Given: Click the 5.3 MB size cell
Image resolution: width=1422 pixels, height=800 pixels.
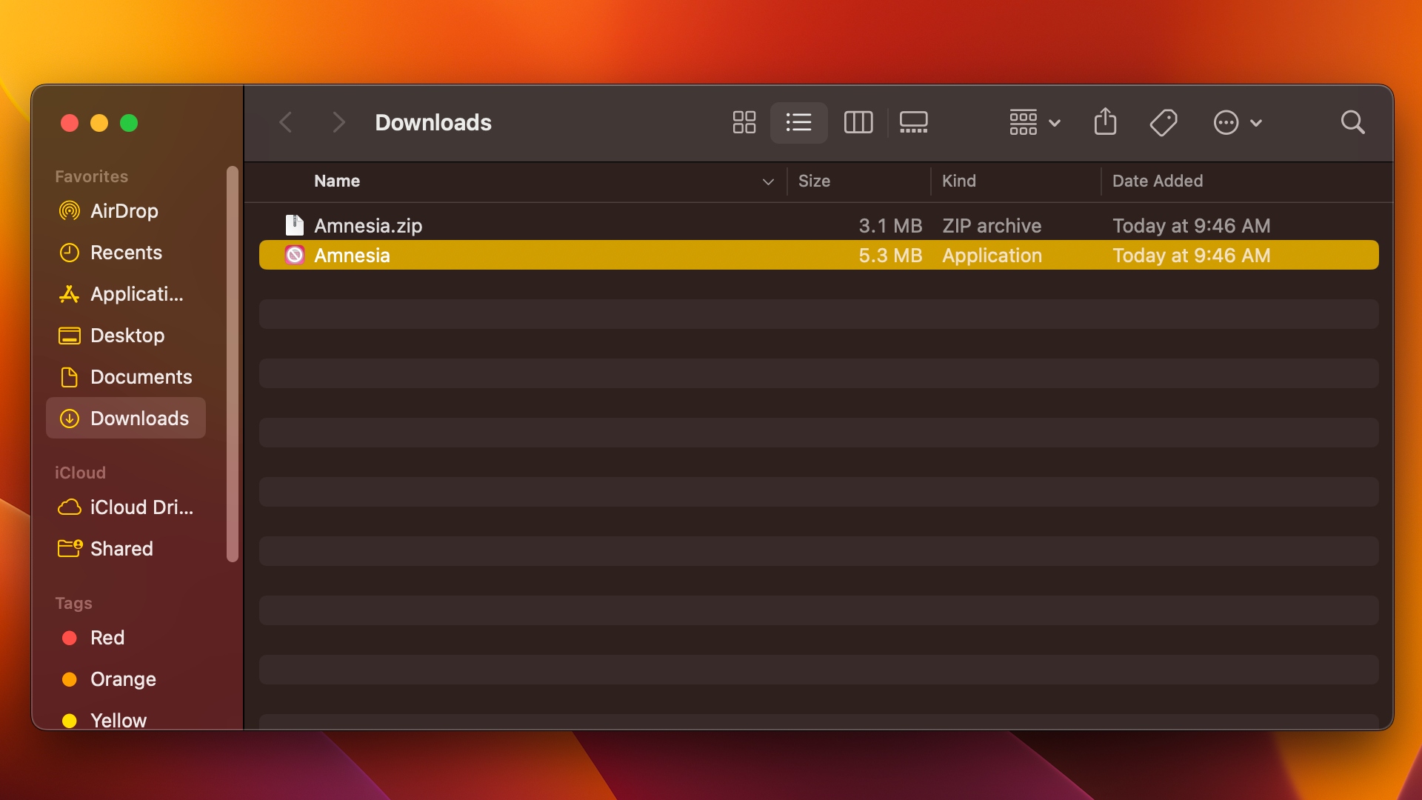Looking at the screenshot, I should (x=890, y=255).
